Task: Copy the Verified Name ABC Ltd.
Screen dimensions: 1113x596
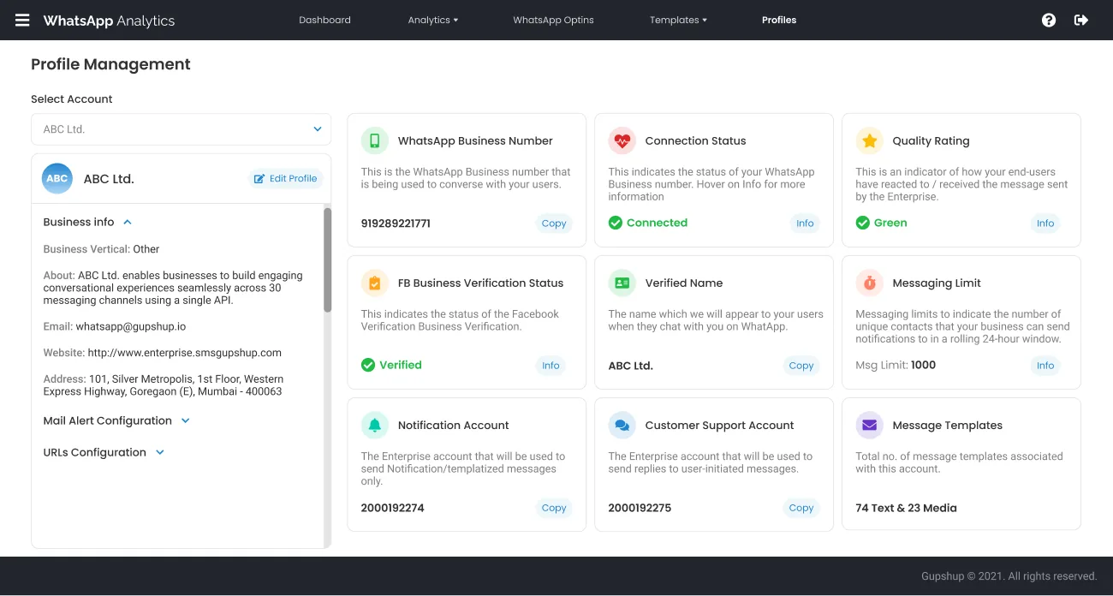Action: [801, 366]
